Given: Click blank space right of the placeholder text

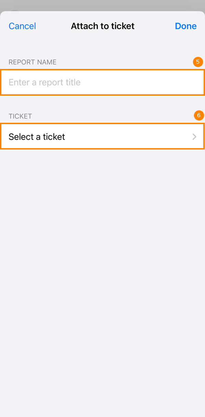Looking at the screenshot, I should click(143, 82).
